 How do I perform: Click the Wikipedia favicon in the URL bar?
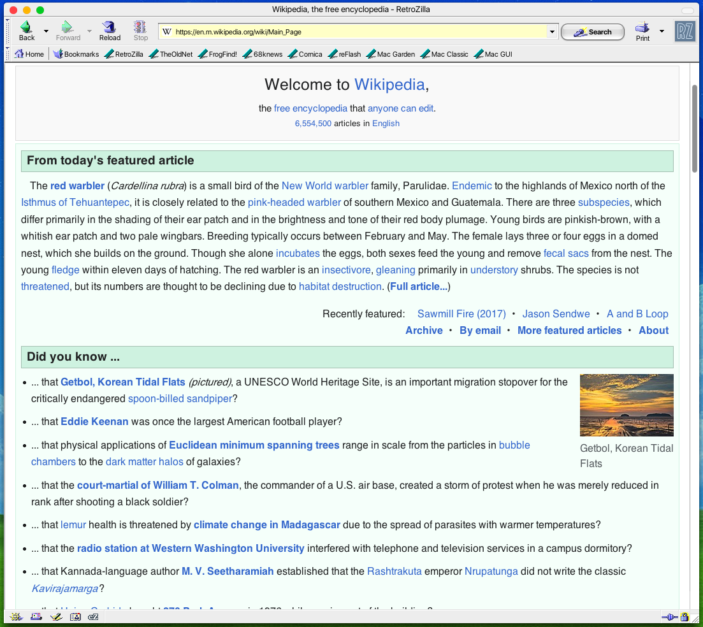tap(167, 32)
